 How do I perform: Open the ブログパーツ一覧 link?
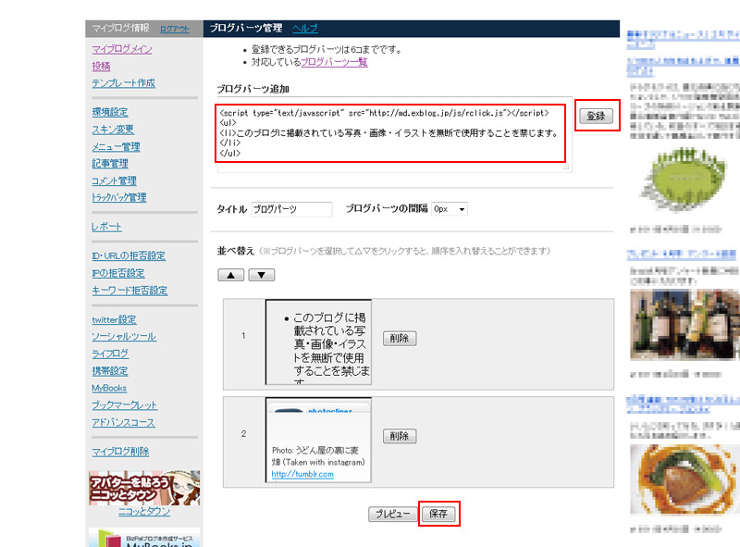[334, 62]
